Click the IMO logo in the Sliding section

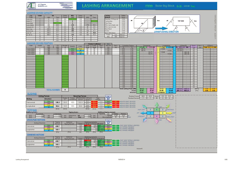tap(108, 97)
